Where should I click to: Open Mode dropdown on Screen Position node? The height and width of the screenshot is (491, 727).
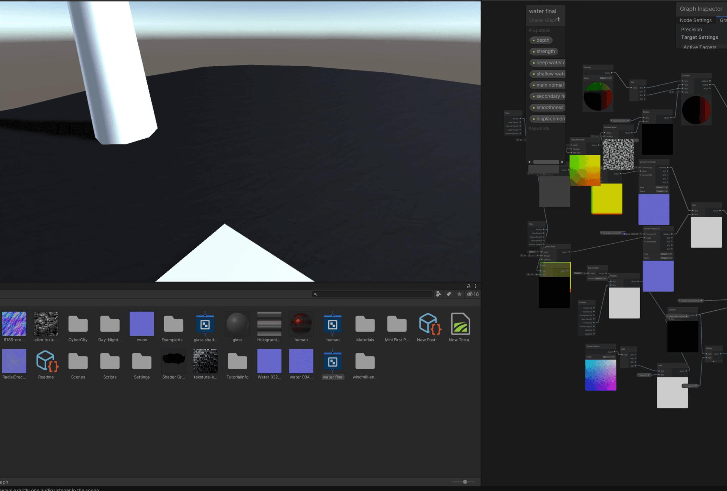point(609,357)
